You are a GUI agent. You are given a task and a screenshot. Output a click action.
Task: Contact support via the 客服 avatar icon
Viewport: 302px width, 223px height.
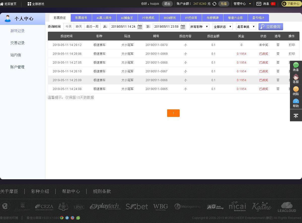pyautogui.click(x=296, y=77)
